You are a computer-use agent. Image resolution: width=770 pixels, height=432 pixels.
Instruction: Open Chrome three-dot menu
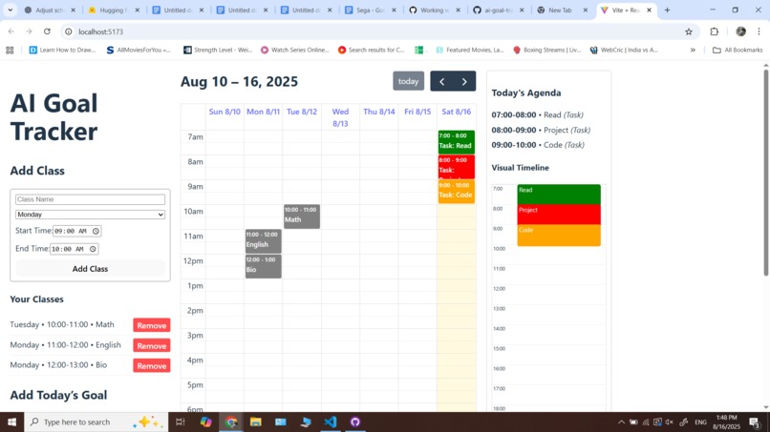tap(759, 31)
